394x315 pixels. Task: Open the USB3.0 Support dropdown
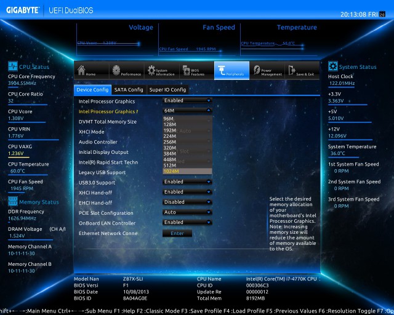point(187,181)
